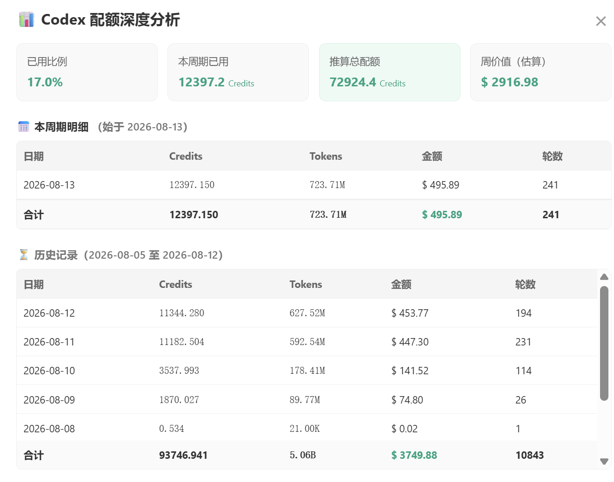Click the history table scrollbar thumb

604,343
